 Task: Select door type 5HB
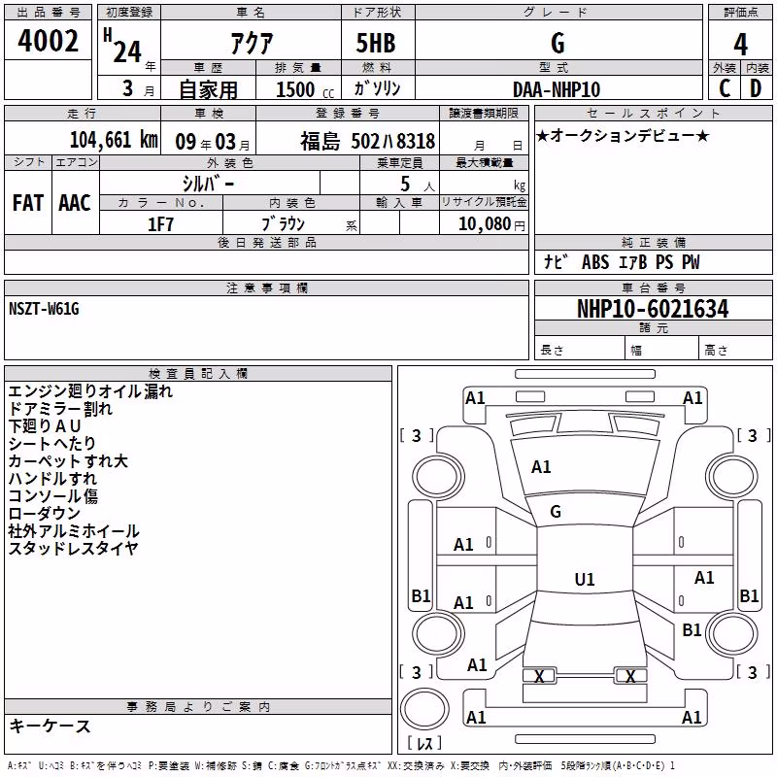pos(376,43)
